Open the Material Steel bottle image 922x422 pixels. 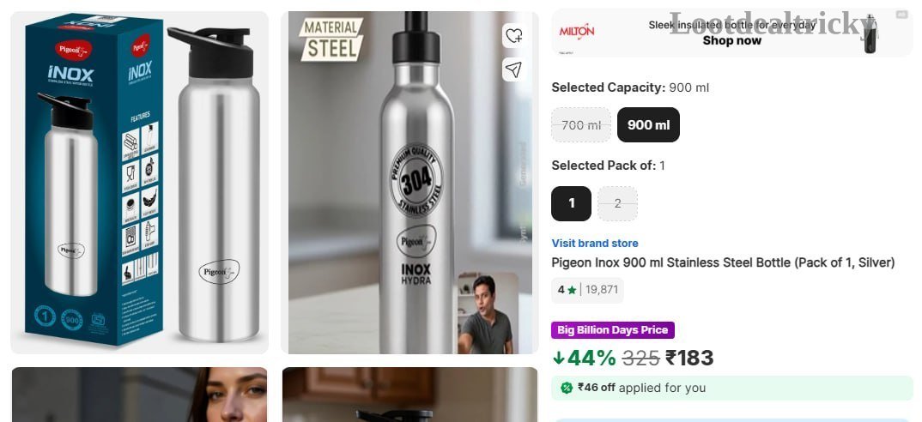tap(409, 182)
